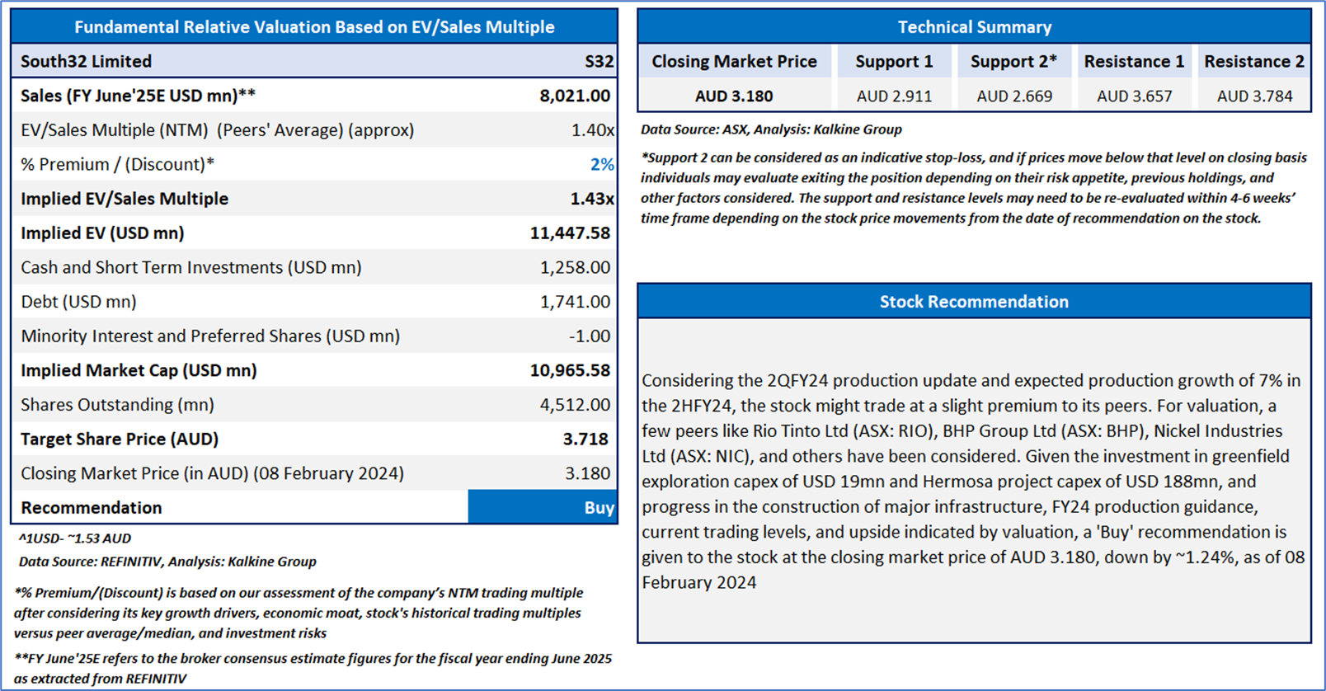Click 'Minority Interest and Preferred Shares' label
This screenshot has height=691, width=1326.
tap(210, 336)
